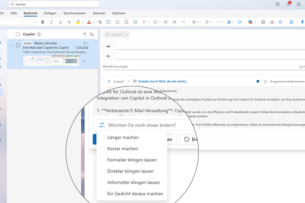Check the select-all checkbox beside Copilot
Image resolution: width=305 pixels, height=203 pixels.
coord(18,34)
